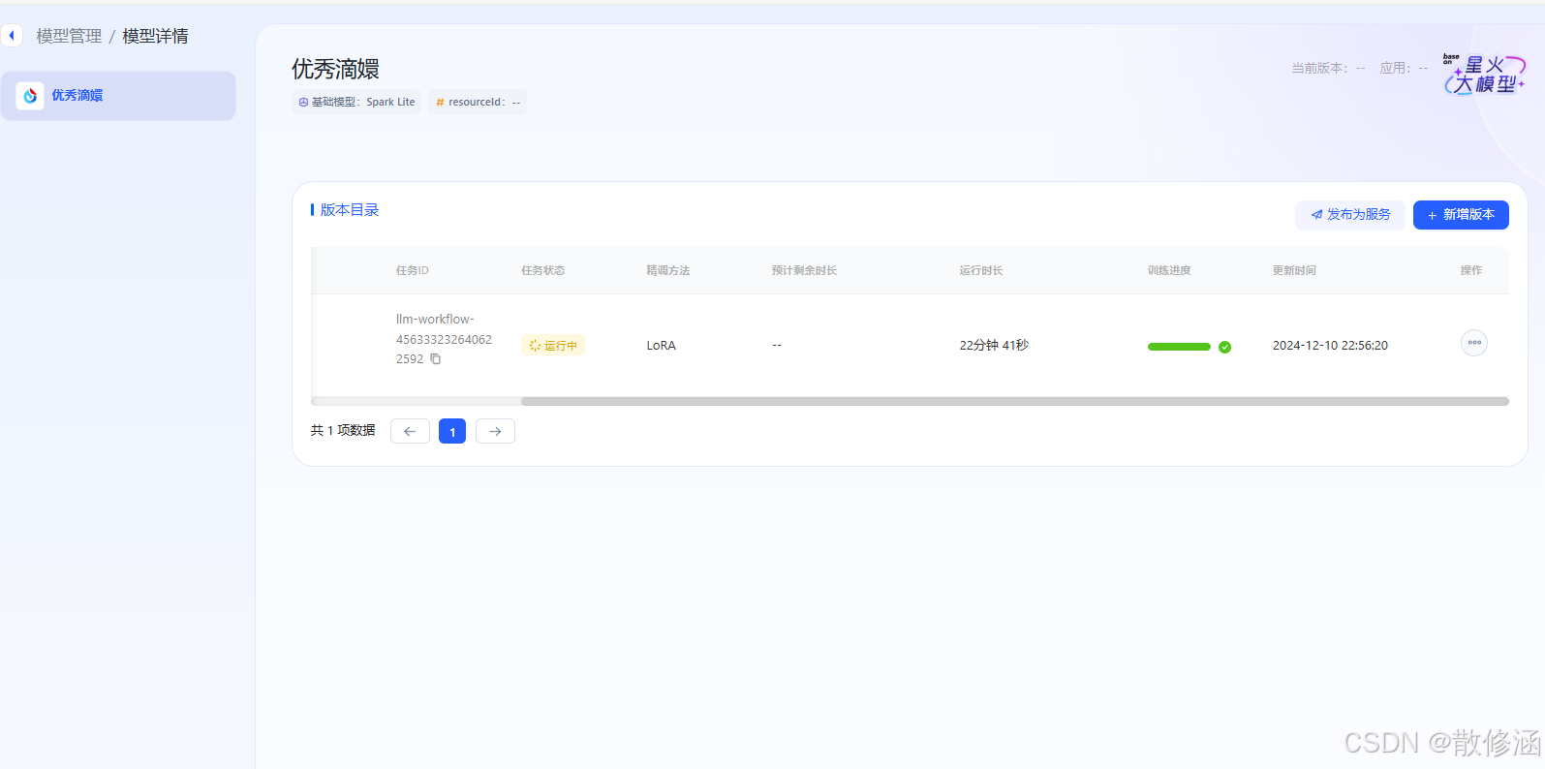
Task: Select 模型详情 in the breadcrumb
Action: [x=155, y=36]
